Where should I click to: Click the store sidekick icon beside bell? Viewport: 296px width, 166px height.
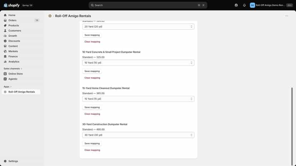(x=236, y=5)
